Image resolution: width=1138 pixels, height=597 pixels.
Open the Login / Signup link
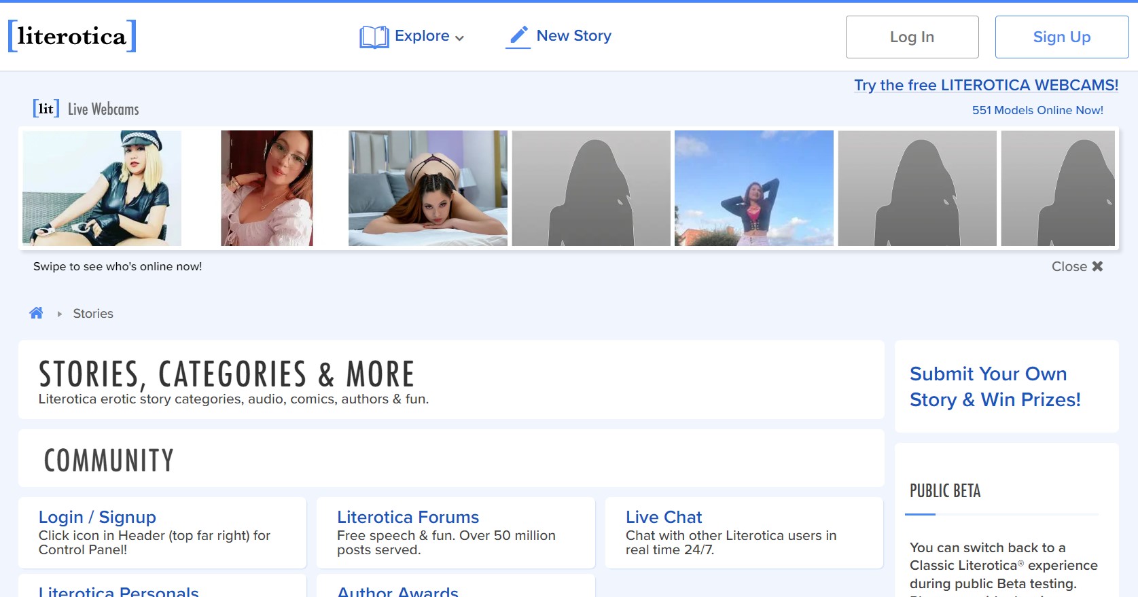pyautogui.click(x=97, y=517)
